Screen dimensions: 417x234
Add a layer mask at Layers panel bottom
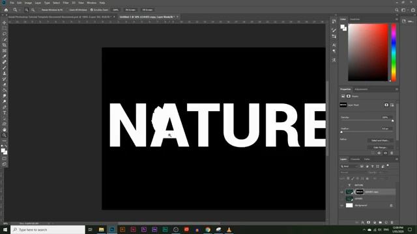pos(368,222)
